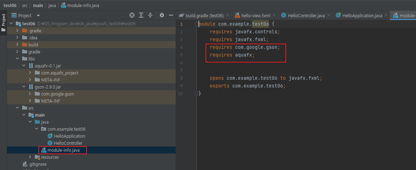This screenshot has height=170, width=416.
Task: Place cursor on 'requires javafx.controls;' line
Action: coord(245,32)
